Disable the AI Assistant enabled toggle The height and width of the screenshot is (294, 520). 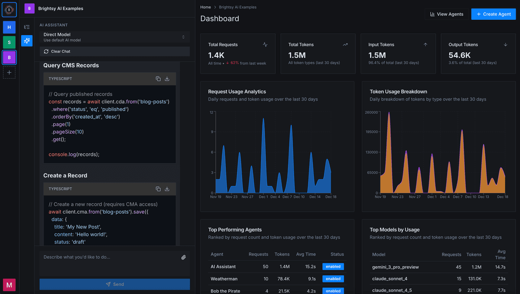(x=333, y=266)
